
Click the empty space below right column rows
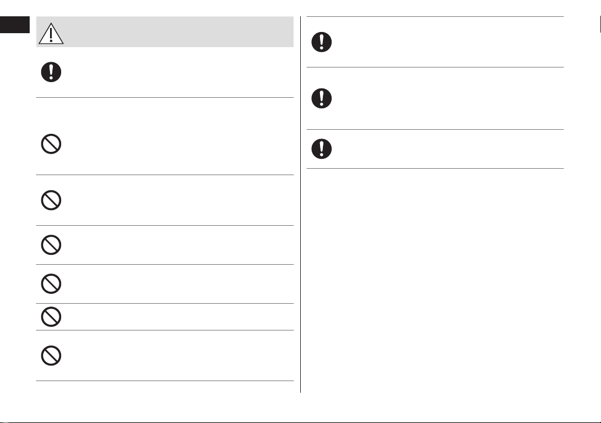click(x=435, y=280)
